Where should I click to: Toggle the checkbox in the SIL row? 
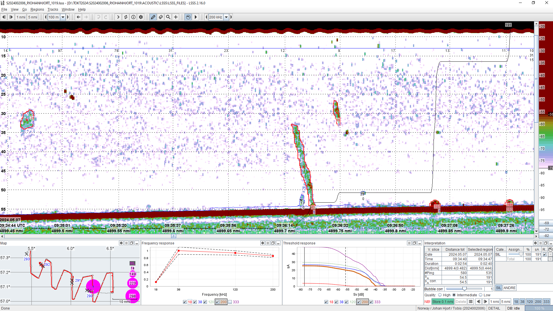545,254
